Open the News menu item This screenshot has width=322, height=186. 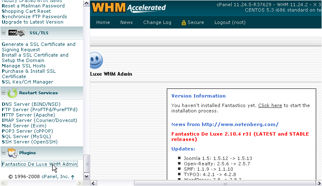point(127,22)
